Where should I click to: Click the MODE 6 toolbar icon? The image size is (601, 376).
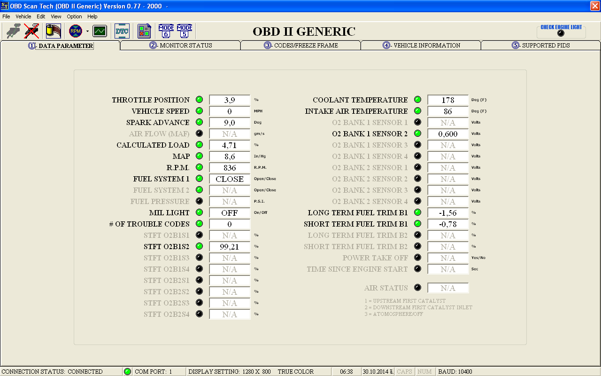tap(166, 31)
